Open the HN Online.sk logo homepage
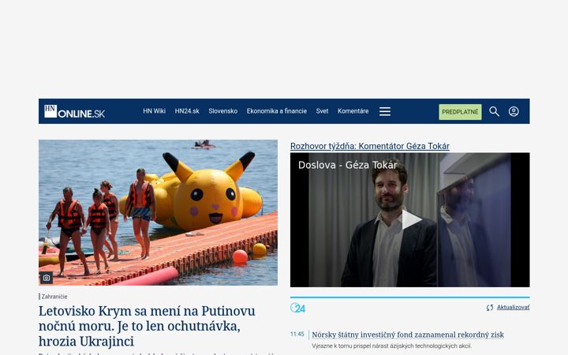This screenshot has width=568, height=355. (74, 111)
